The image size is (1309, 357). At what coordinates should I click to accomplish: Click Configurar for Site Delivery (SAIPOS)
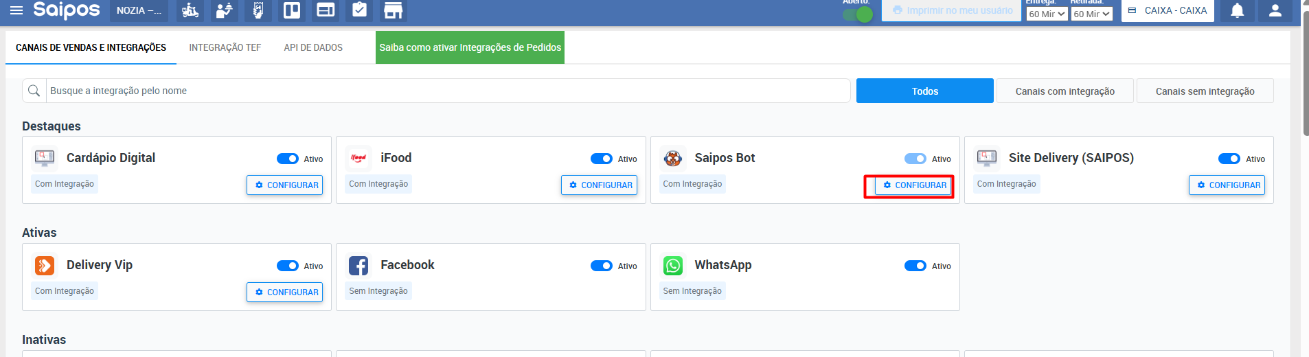(1227, 185)
